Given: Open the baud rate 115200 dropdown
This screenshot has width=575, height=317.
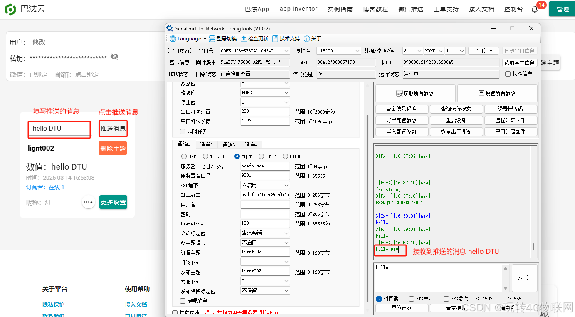Looking at the screenshot, I should pos(338,51).
